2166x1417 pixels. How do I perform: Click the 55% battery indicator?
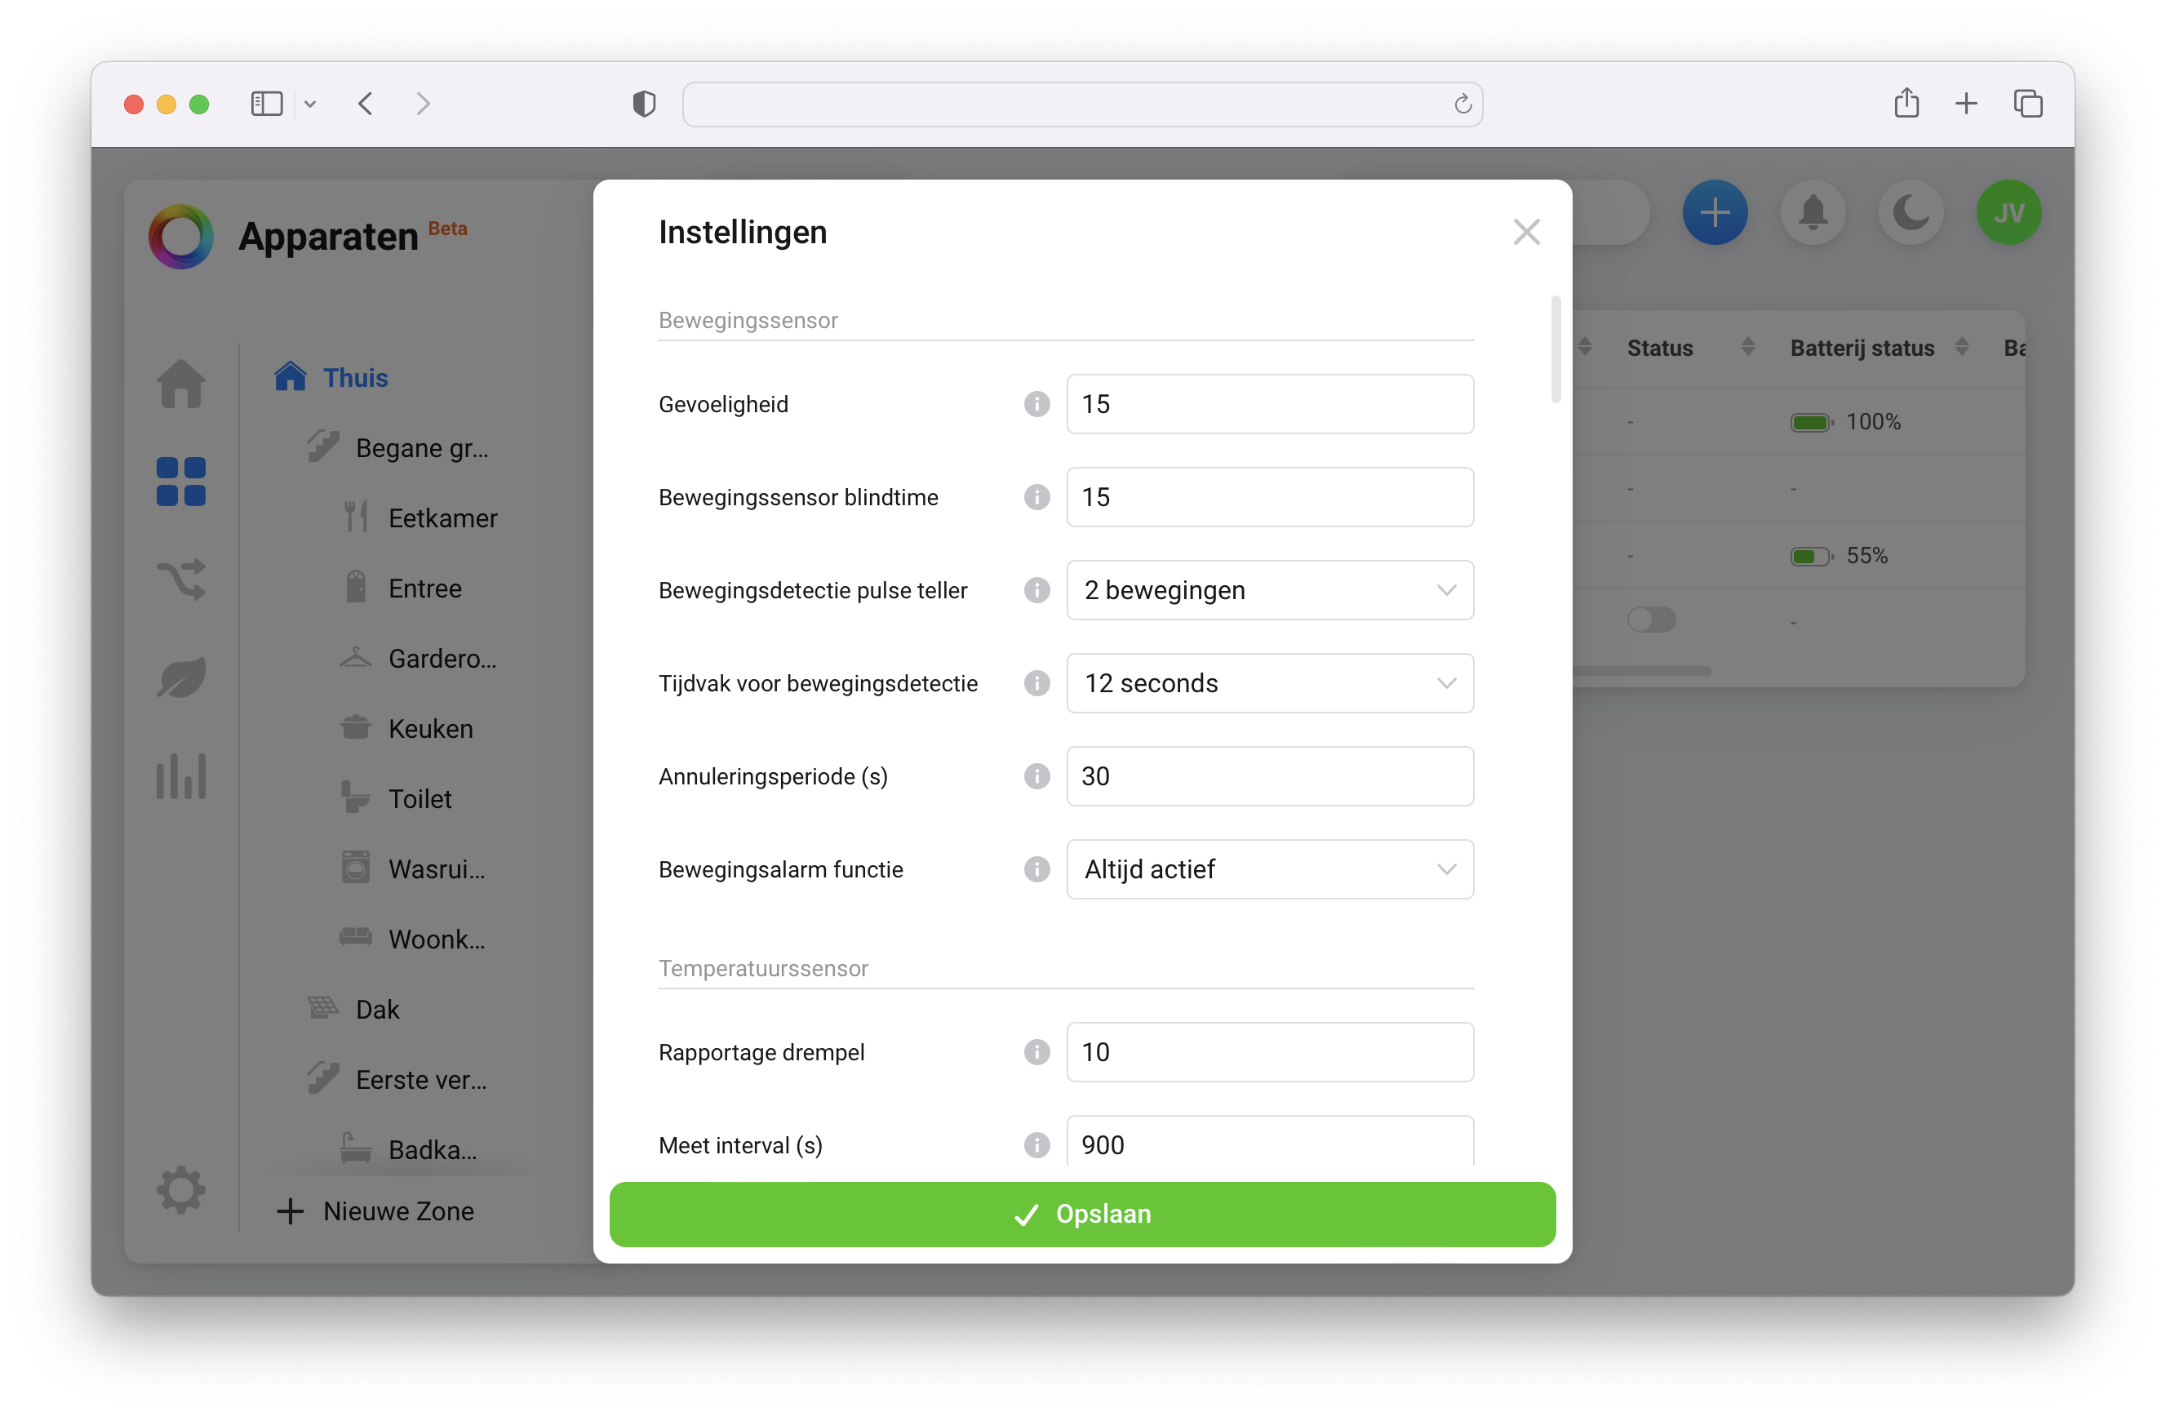point(1839,555)
